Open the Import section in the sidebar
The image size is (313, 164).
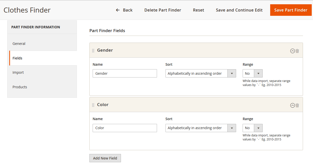tap(18, 72)
